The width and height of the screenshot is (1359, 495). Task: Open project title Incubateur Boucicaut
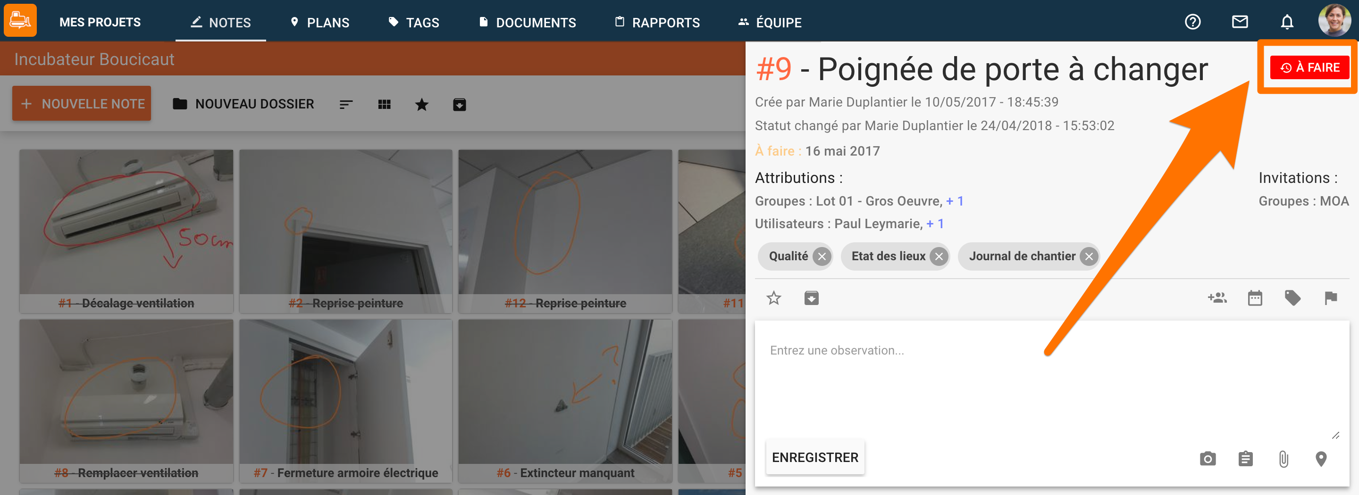click(x=94, y=59)
